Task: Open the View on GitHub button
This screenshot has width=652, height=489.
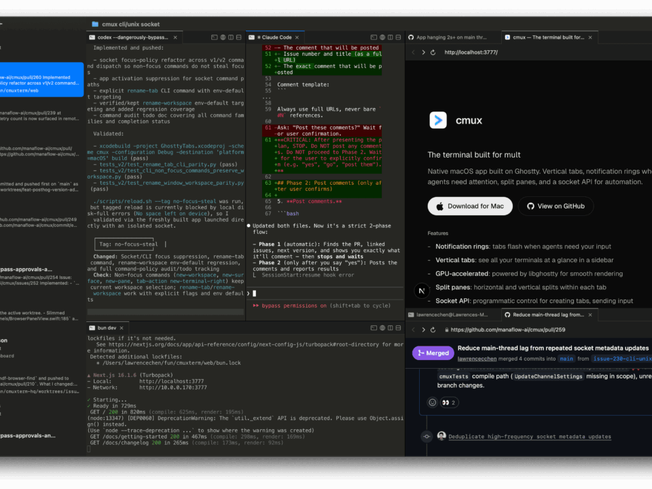Action: 556,206
